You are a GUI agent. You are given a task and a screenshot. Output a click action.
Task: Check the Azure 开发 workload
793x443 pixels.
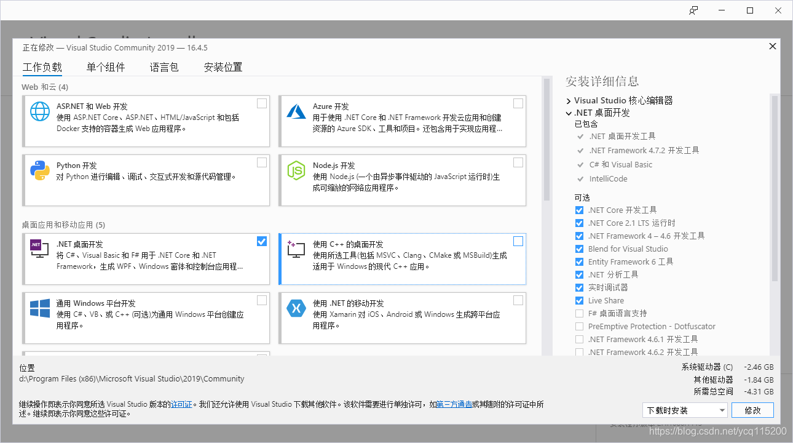518,103
